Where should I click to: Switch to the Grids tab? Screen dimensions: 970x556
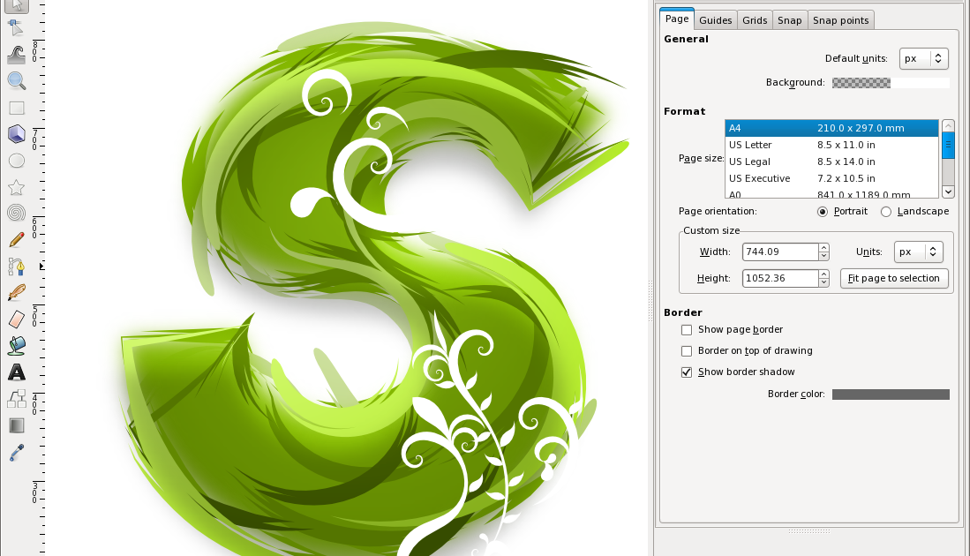[x=755, y=20]
